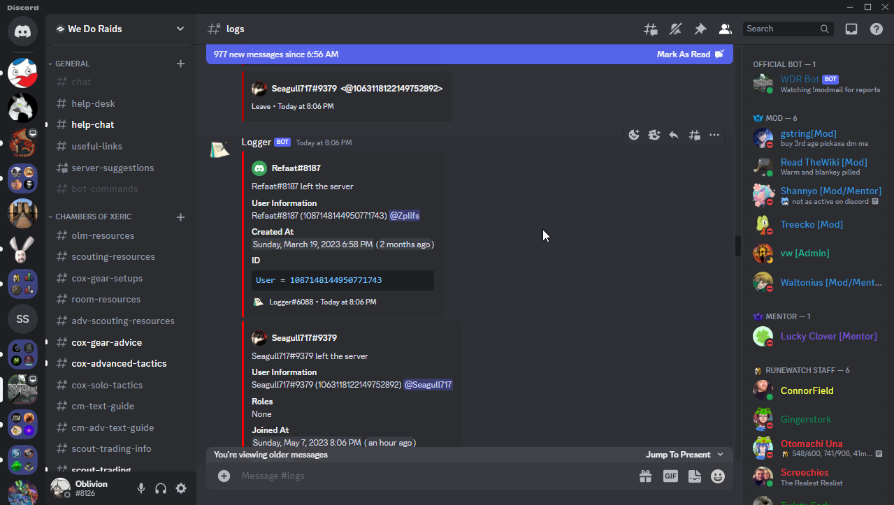Open the useful-links channel

[x=120, y=146]
